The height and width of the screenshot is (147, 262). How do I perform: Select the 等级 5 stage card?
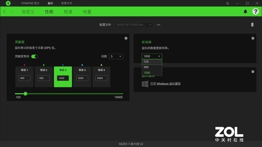click(101, 77)
